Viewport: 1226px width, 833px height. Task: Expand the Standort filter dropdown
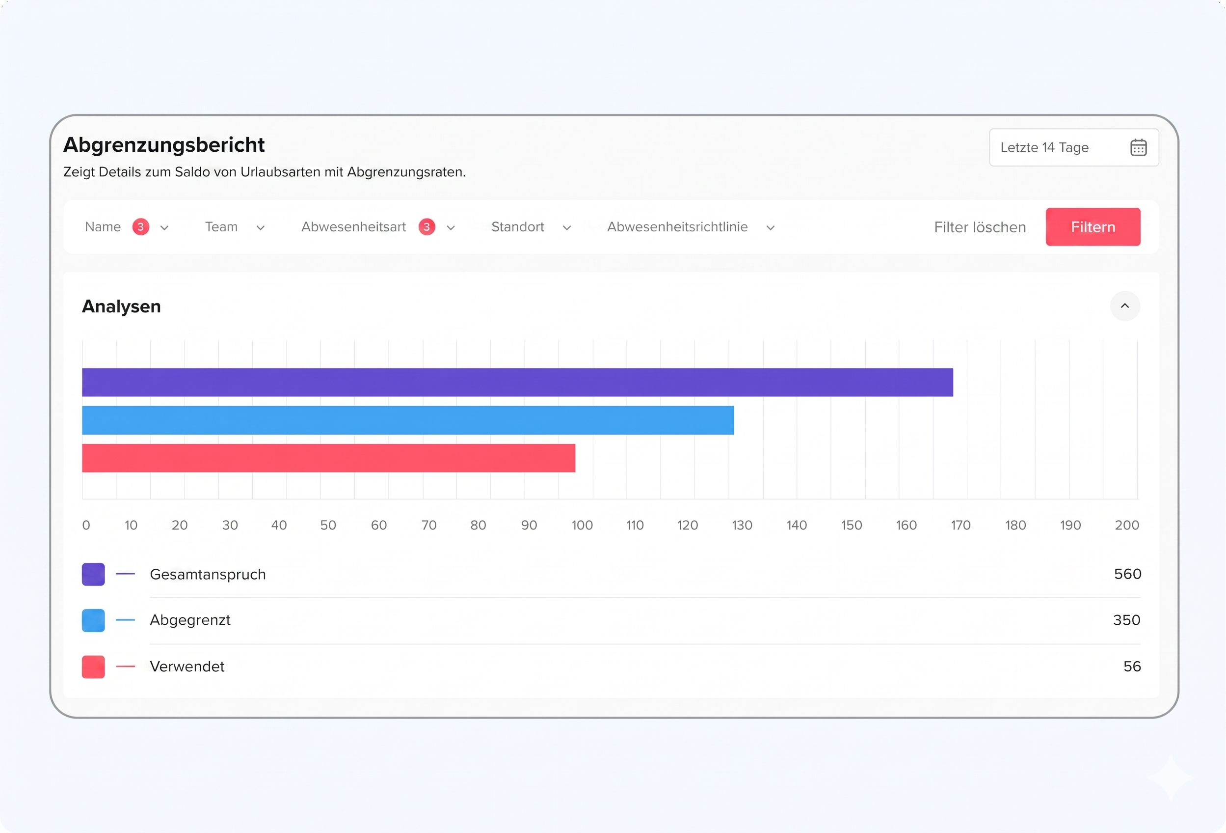click(566, 228)
